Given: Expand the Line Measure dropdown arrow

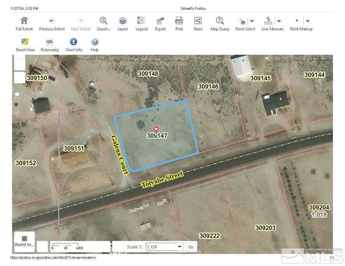Looking at the screenshot, I should point(279,21).
